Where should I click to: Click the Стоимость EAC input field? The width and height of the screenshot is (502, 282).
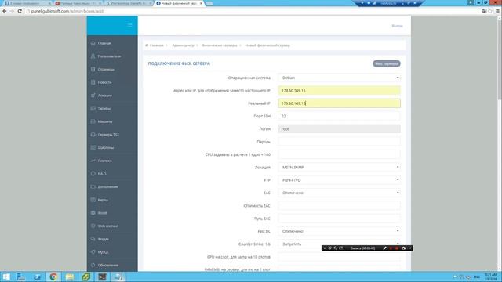(339, 205)
